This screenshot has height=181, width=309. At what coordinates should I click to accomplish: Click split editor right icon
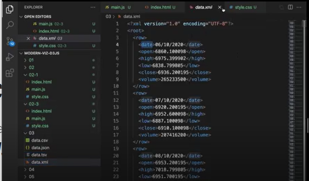pyautogui.click(x=290, y=7)
